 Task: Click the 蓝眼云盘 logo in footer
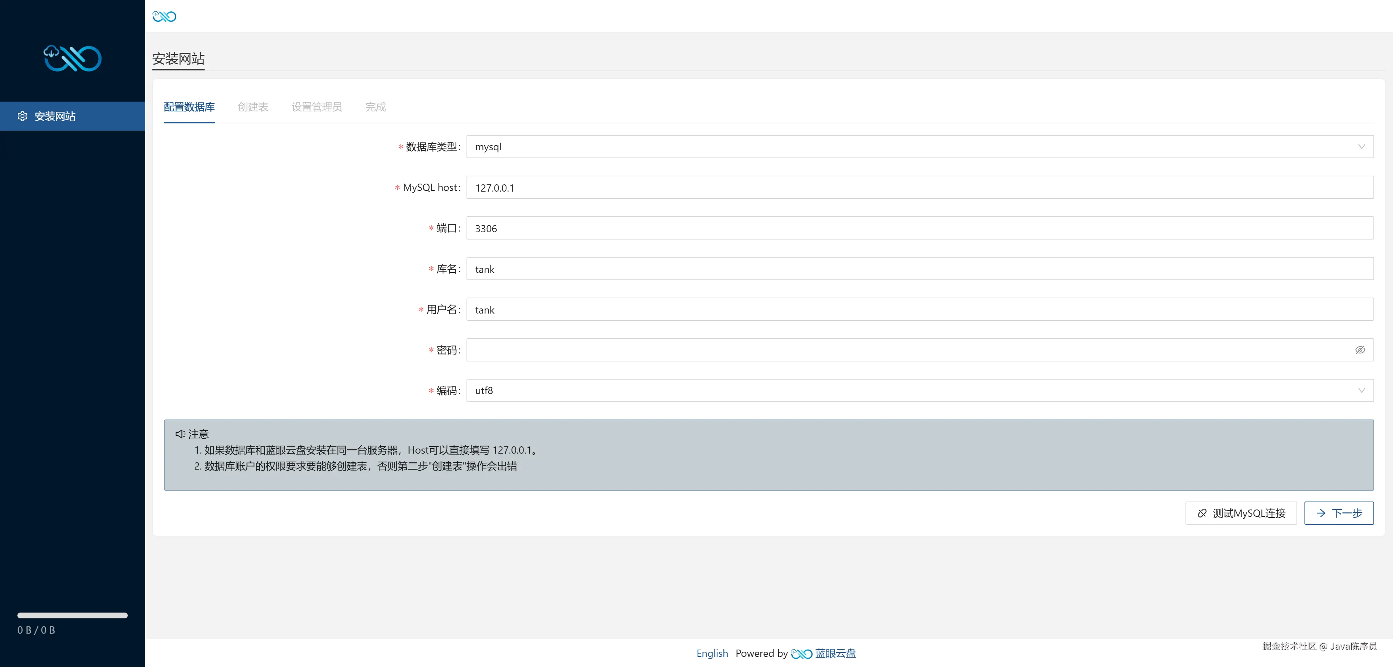point(801,654)
